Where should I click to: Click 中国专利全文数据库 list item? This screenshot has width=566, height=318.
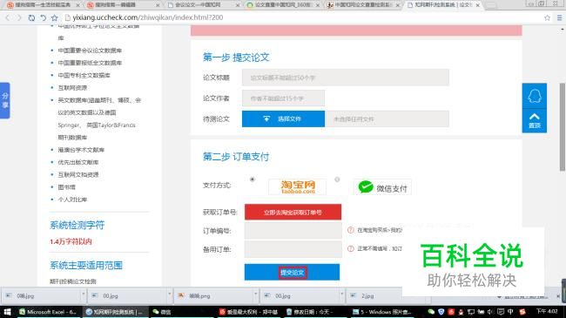(84, 75)
